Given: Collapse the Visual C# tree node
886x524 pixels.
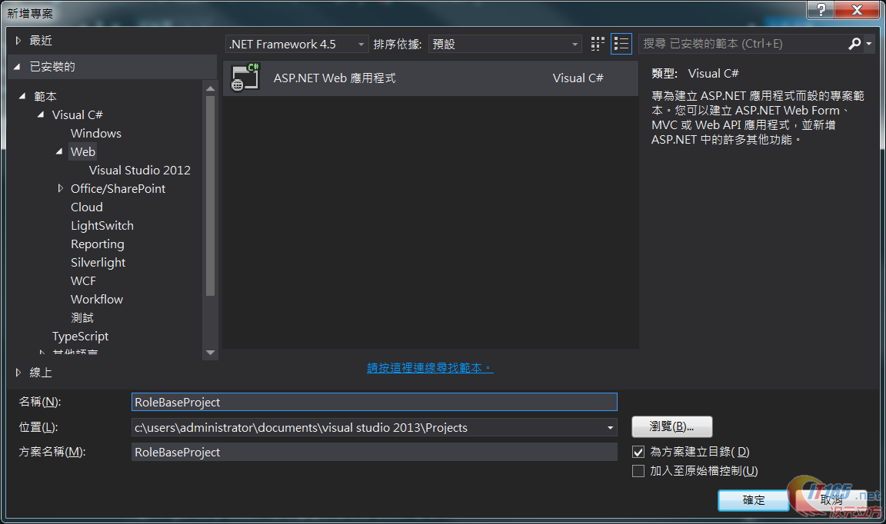Looking at the screenshot, I should pyautogui.click(x=41, y=114).
